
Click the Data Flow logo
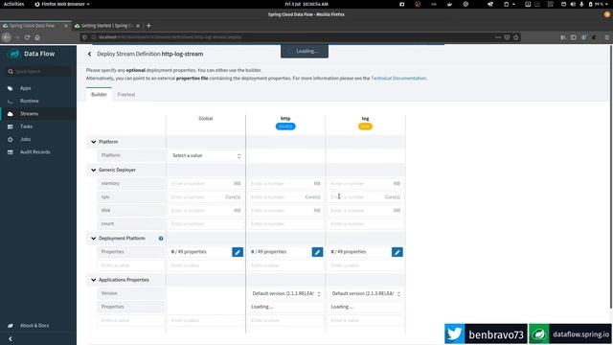[32, 54]
